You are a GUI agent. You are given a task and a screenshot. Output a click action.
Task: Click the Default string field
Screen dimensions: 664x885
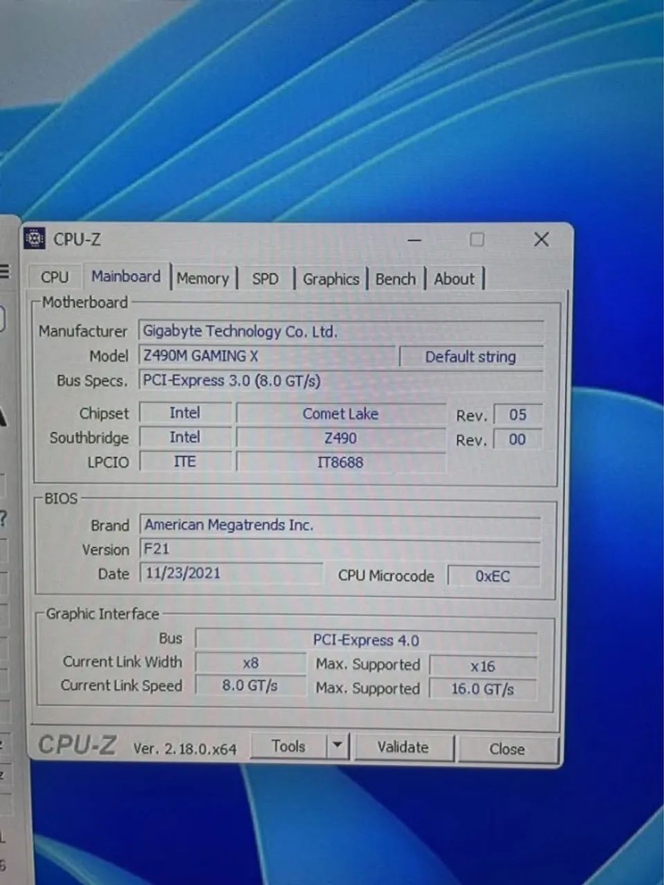(x=471, y=357)
